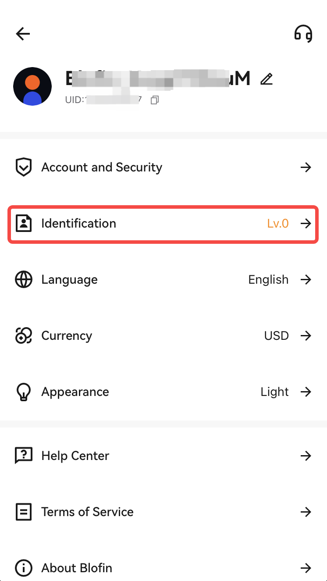Expand the Currency selection row
327x581 pixels.
pos(163,335)
